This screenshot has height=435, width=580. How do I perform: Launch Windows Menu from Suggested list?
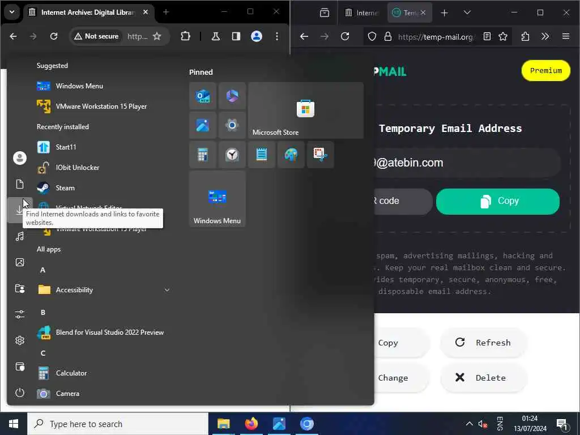pyautogui.click(x=103, y=86)
